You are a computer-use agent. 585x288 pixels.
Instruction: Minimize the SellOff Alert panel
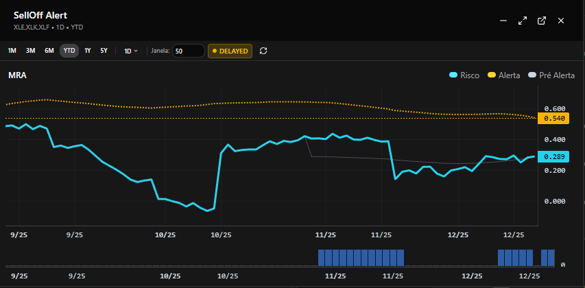[503, 21]
